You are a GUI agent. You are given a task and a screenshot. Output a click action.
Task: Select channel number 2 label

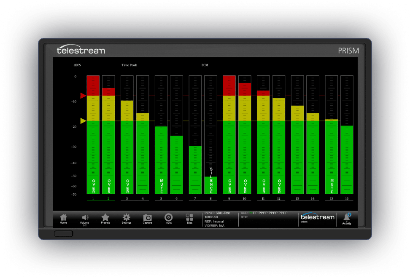pos(108,199)
